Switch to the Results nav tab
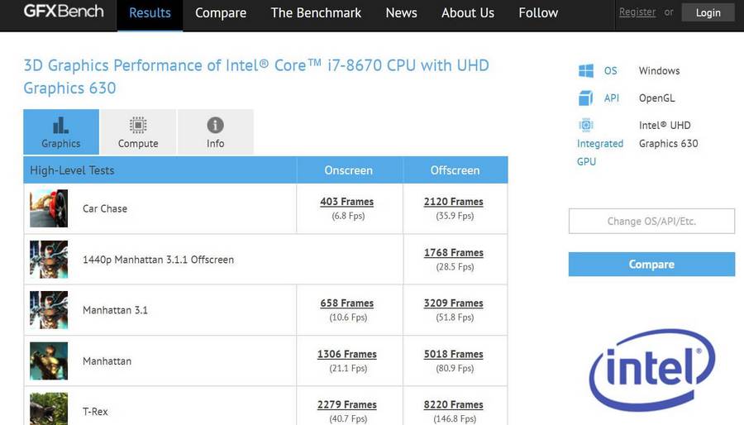This screenshot has width=744, height=425. click(150, 12)
